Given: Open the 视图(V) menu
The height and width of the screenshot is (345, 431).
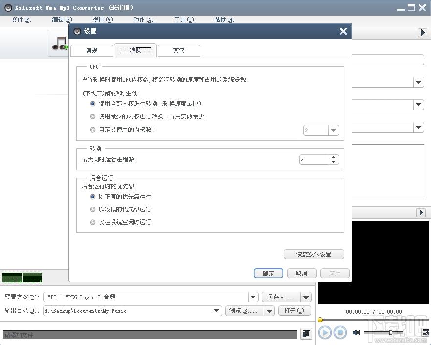Looking at the screenshot, I should [x=103, y=20].
